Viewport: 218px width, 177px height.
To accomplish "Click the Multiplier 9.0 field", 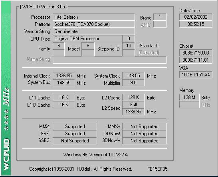I will pyautogui.click(x=133, y=83).
